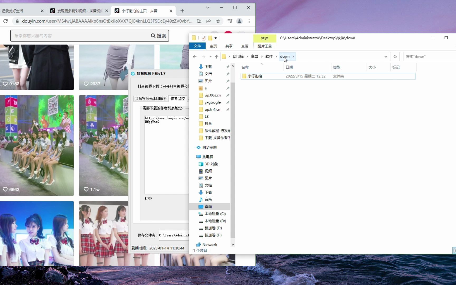
Task: Click down in the breadcrumb path
Action: (285, 56)
